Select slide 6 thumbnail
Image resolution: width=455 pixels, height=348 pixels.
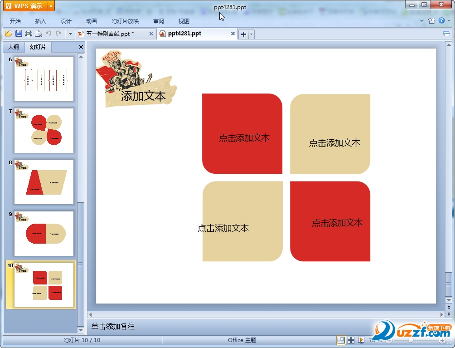44,79
